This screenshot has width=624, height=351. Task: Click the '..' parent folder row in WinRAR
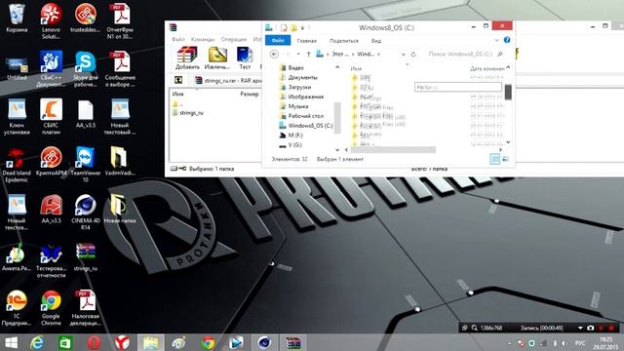[177, 104]
